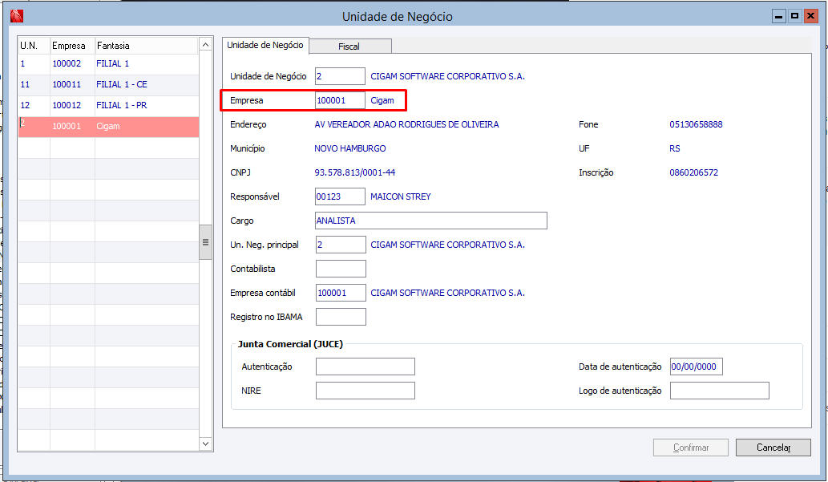This screenshot has height=482, width=828.
Task: Click the Un. Neg. principal input
Action: click(341, 245)
